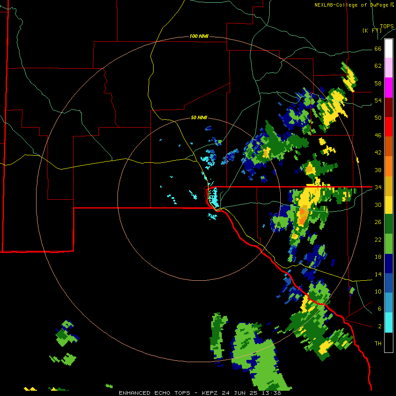Pick the bright red color scale swatch
This screenshot has width=396, height=396.
coord(389,127)
